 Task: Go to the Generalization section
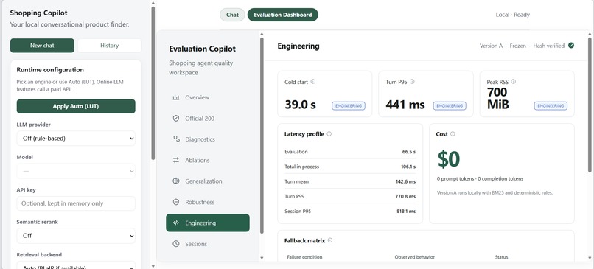point(208,181)
